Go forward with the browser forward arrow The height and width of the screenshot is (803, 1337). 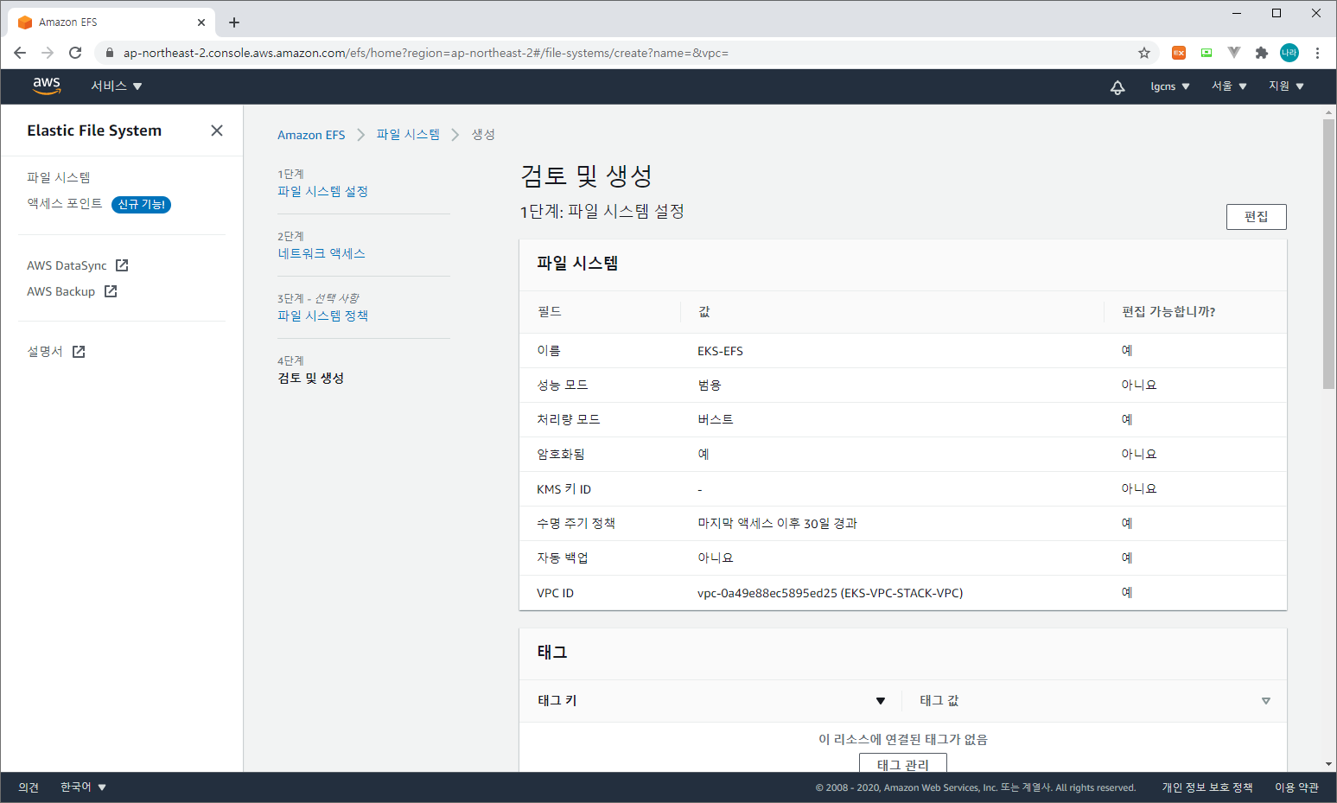(x=48, y=53)
